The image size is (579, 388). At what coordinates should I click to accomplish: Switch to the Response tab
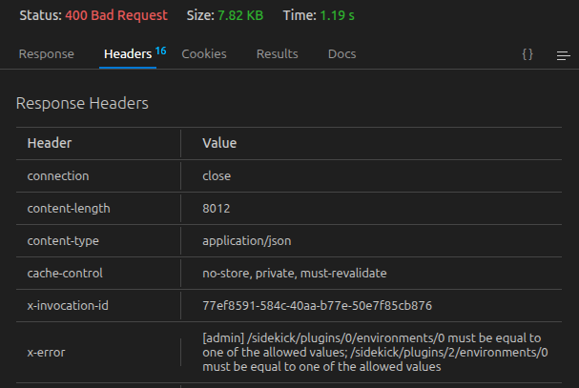click(46, 54)
